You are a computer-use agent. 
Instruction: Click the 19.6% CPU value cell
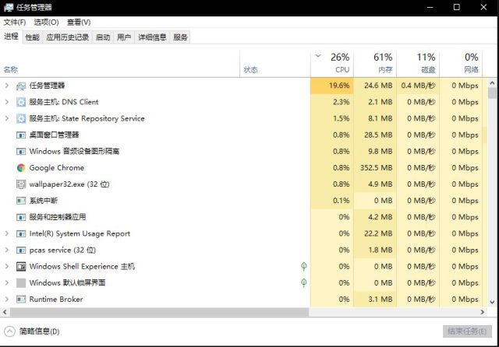pyautogui.click(x=332, y=86)
